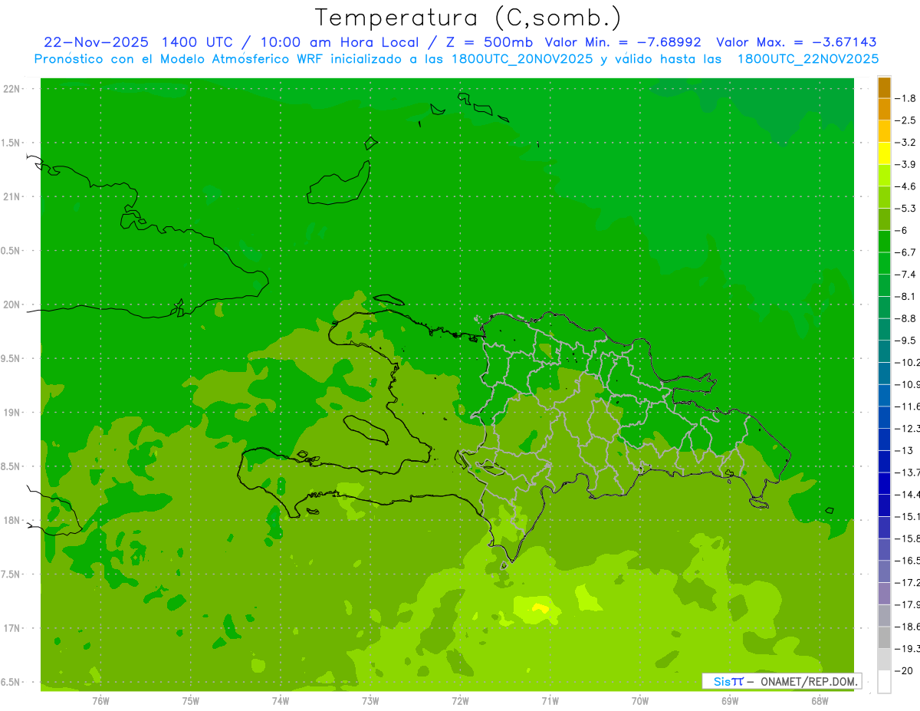The image size is (920, 711).
Task: Click the 73W longitude axis label
Action: pyautogui.click(x=370, y=701)
